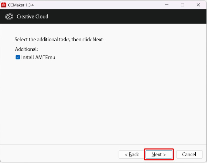This screenshot has height=163, width=207.
Task: Minimize the CCMaker installer window
Action: tap(167, 5)
